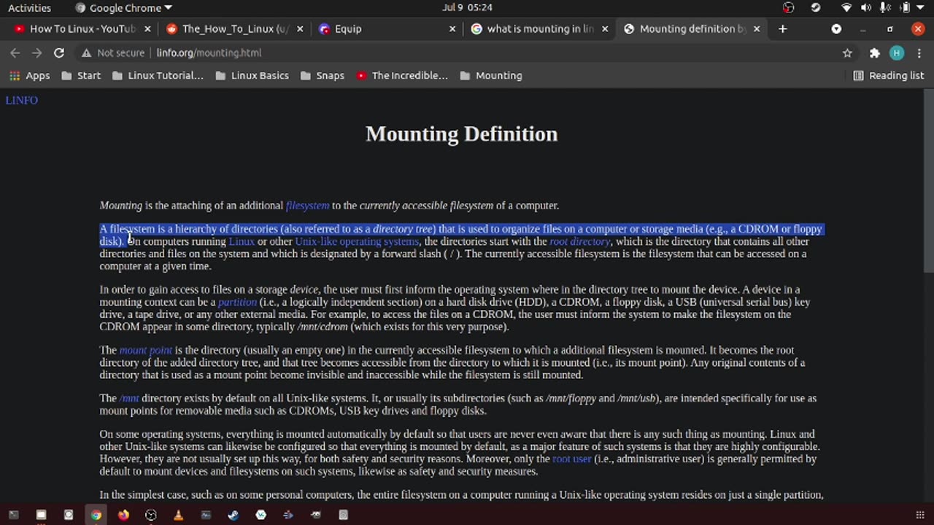Click the volume speaker icon in top panel
Screen dimensions: 934x525
tap(866, 8)
